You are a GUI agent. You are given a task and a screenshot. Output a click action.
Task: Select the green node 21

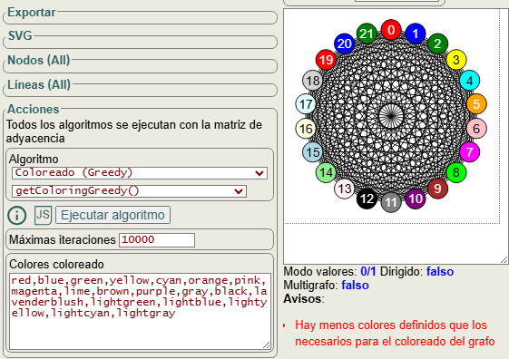pyautogui.click(x=367, y=34)
